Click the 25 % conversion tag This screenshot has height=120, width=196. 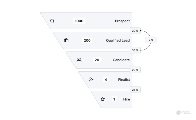point(135,90)
